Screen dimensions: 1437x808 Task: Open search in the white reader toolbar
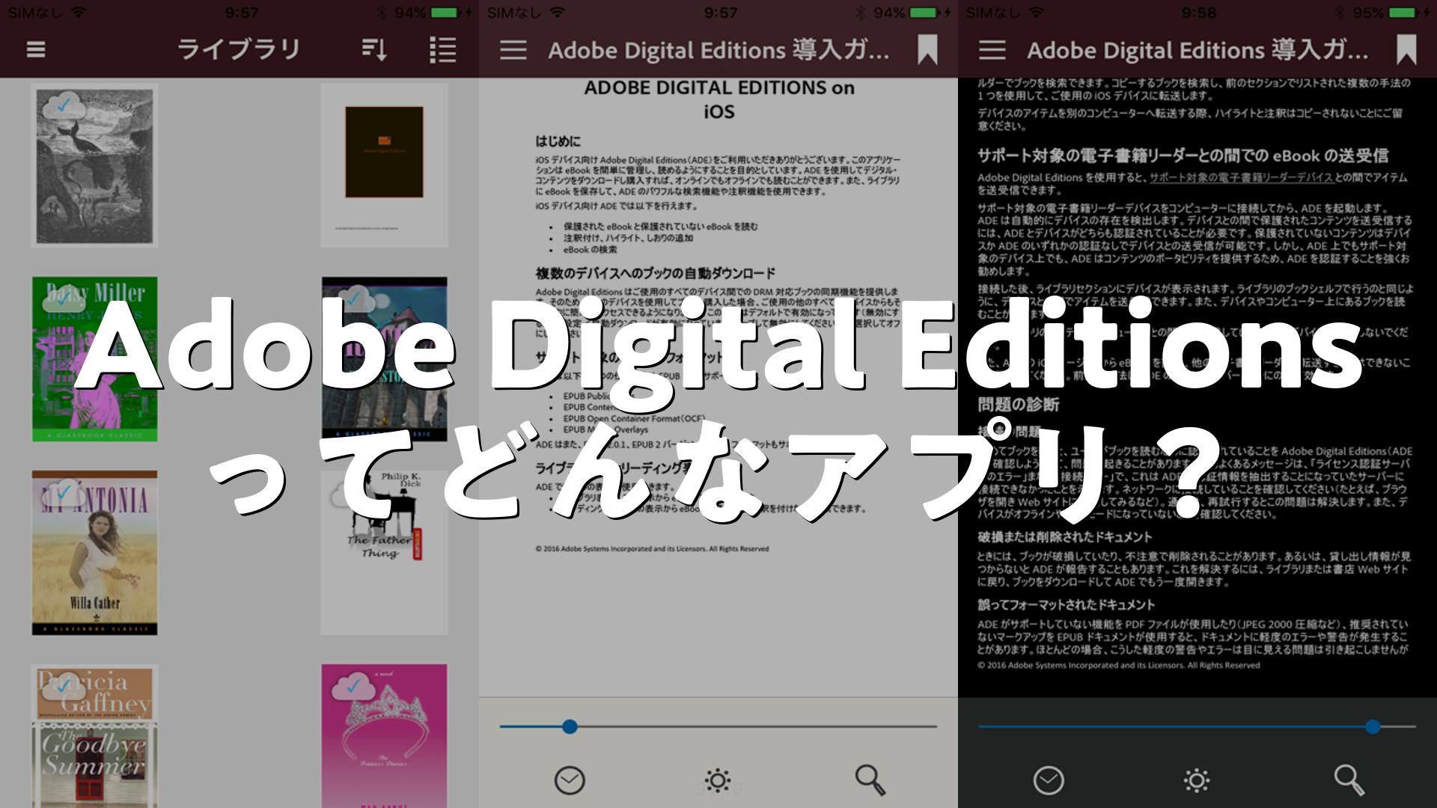tap(870, 780)
